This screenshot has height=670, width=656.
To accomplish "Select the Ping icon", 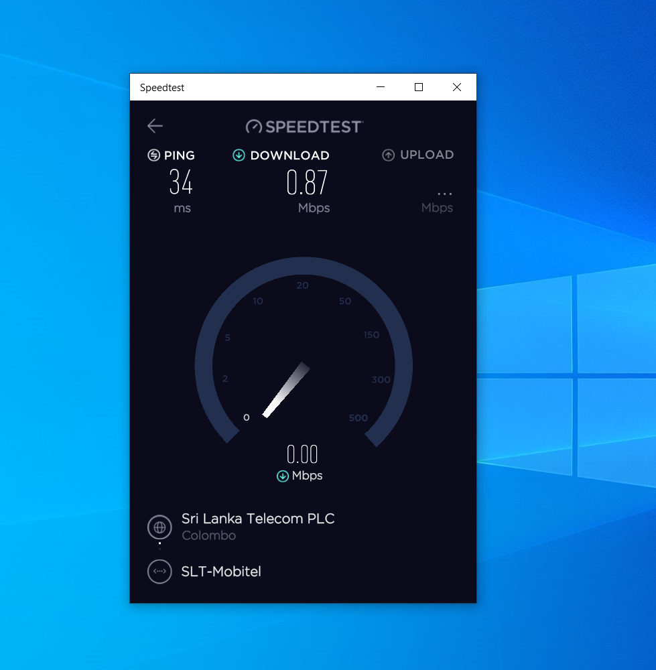I will pos(154,155).
